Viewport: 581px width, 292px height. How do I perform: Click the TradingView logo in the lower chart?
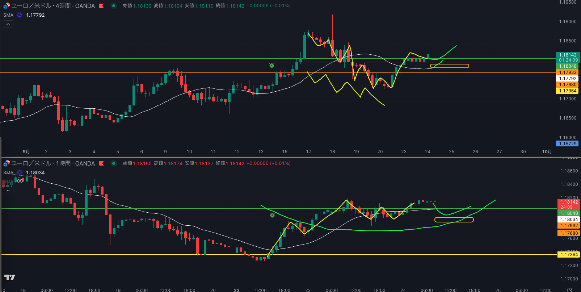pyautogui.click(x=10, y=277)
